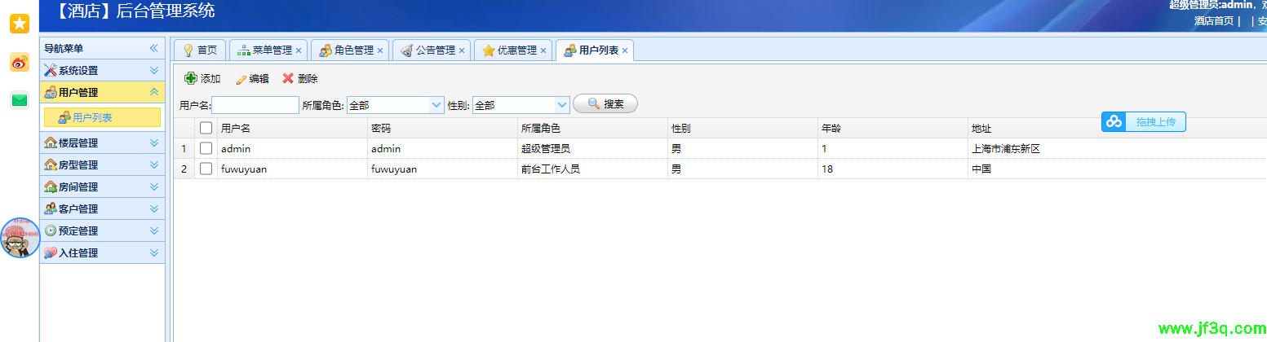
Task: Click the user management people icon
Action: pyautogui.click(x=51, y=92)
